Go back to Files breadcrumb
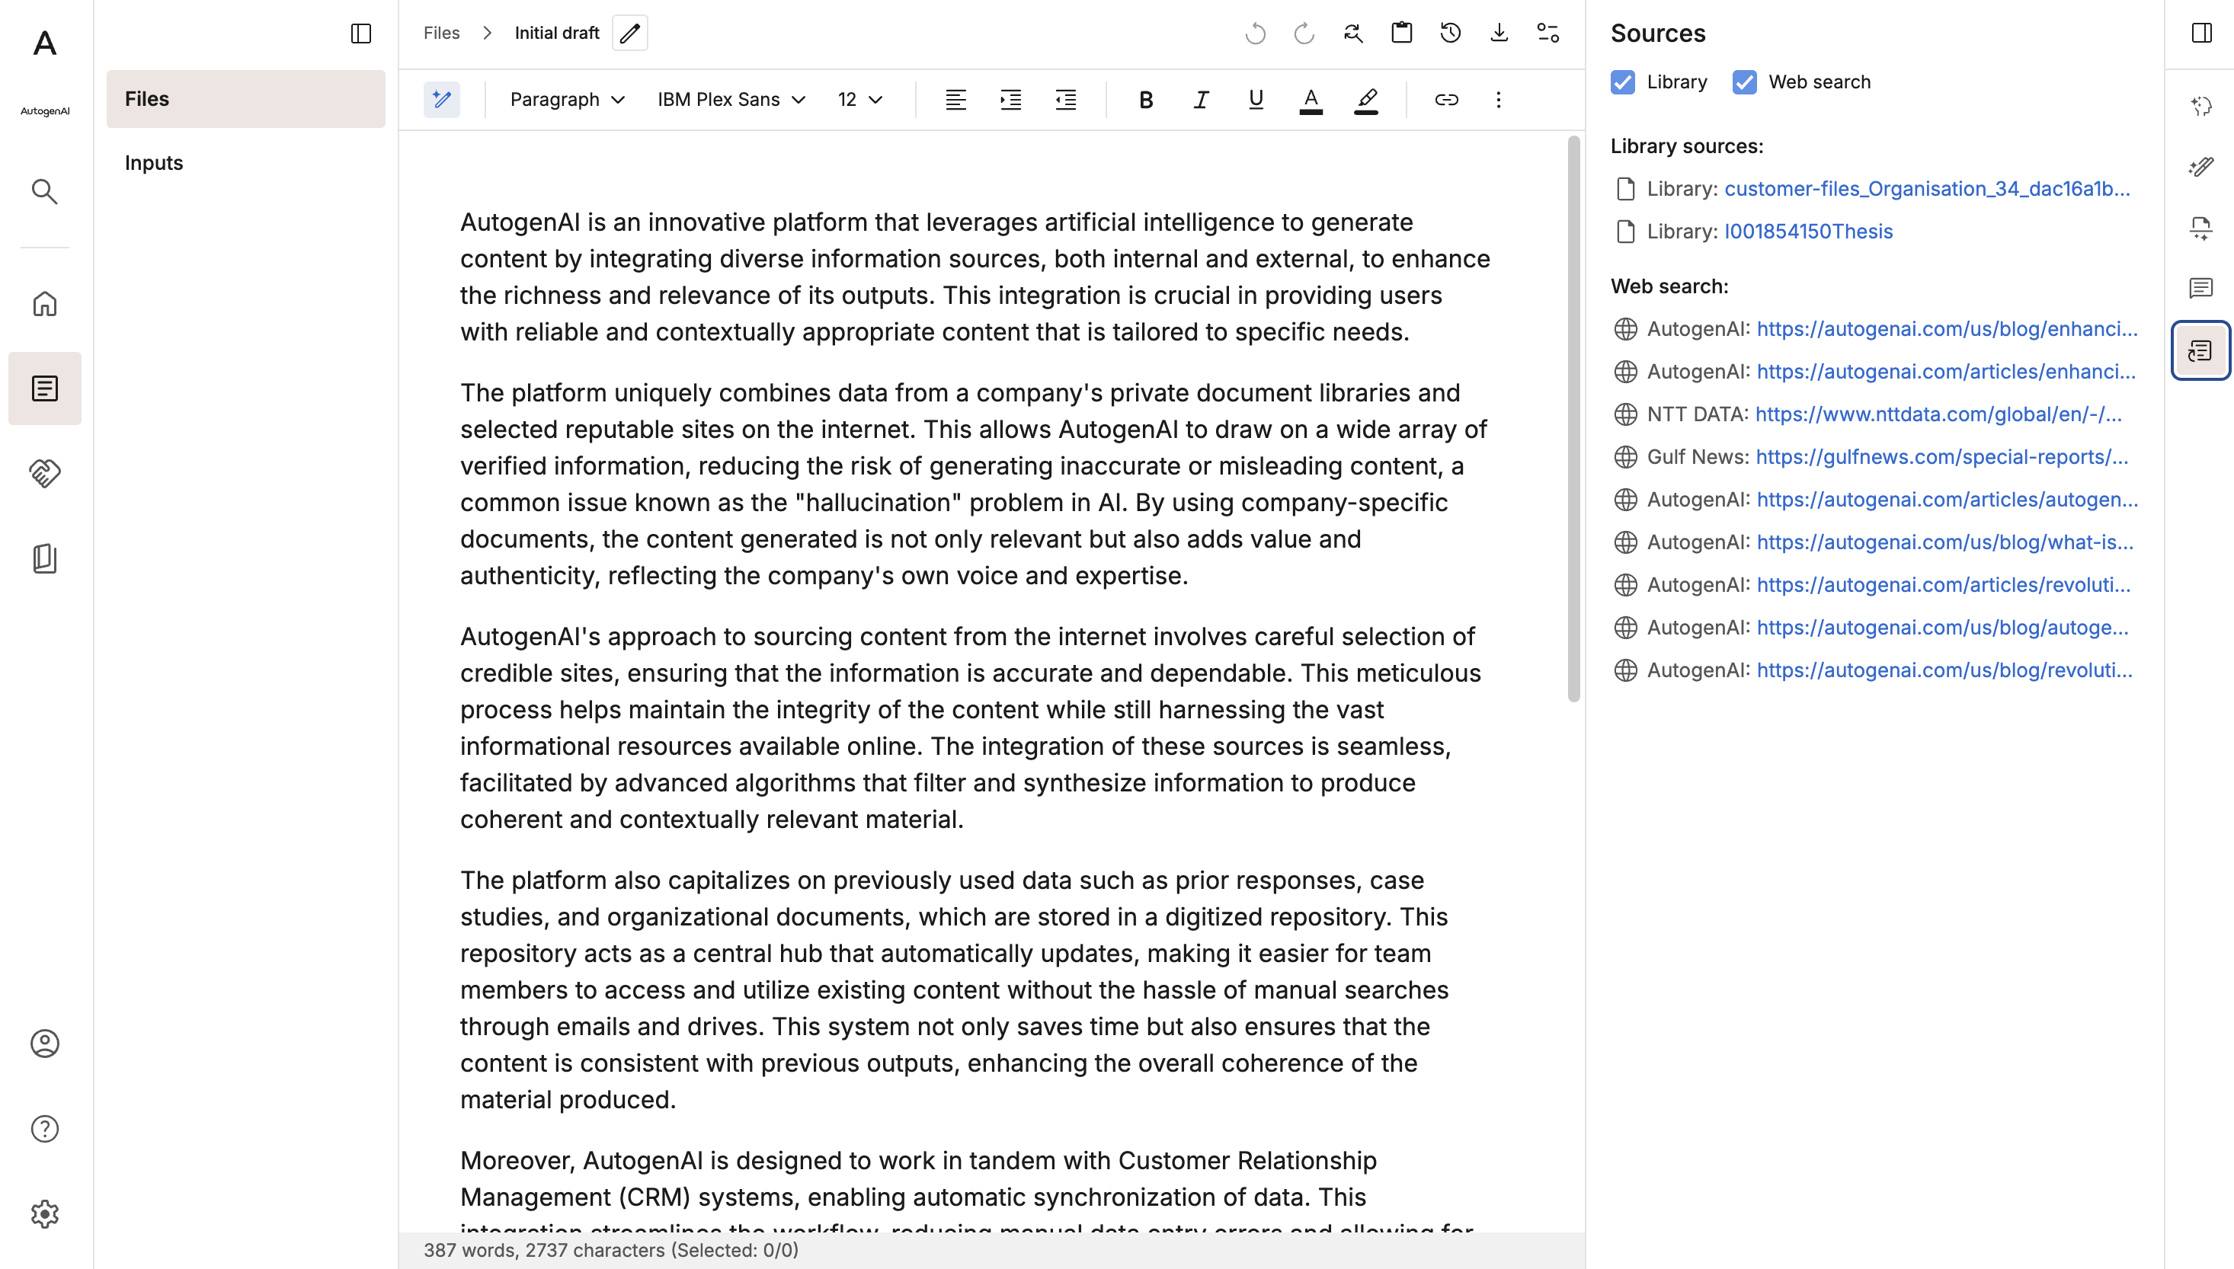Screen dimensions: 2234x1269 [441, 33]
